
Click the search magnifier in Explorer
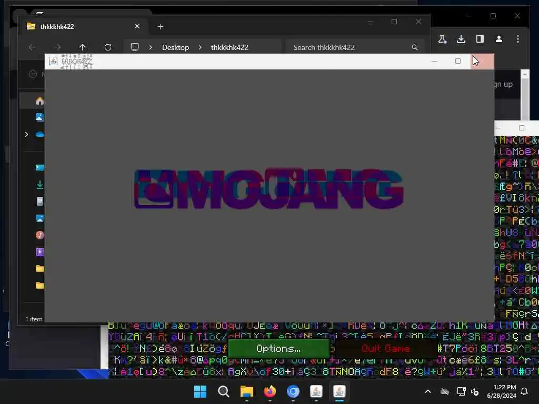tap(415, 47)
